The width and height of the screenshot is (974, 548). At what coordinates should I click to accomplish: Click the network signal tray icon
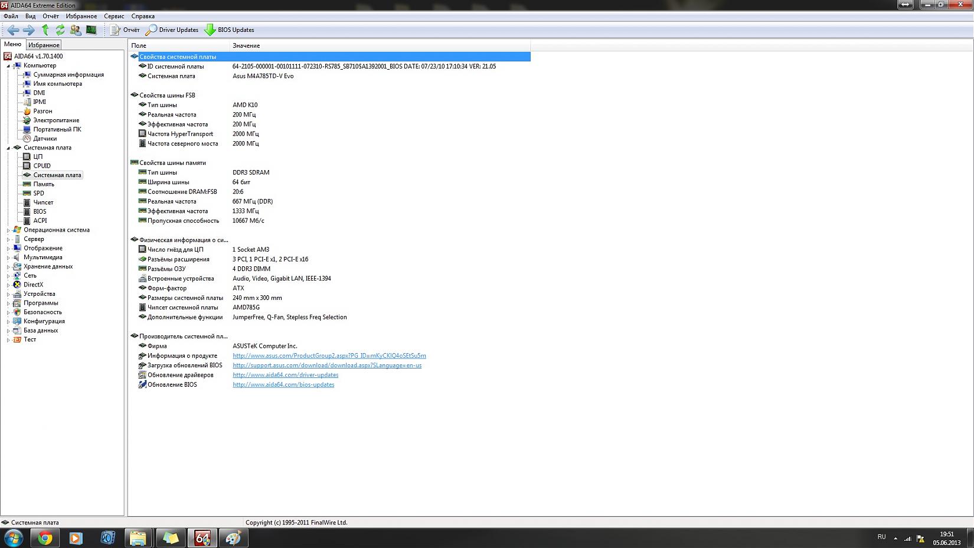(907, 539)
